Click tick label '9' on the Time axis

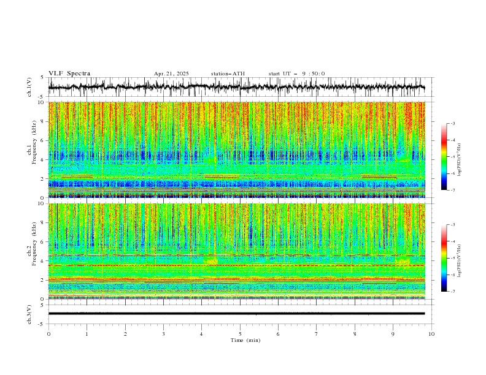pos(393,334)
